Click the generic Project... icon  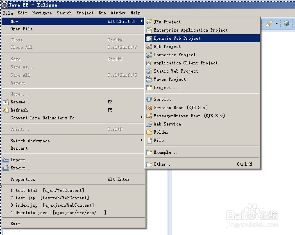[149, 87]
